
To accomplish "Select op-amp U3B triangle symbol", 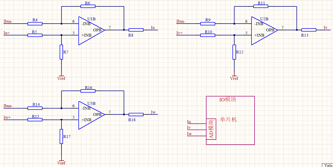I will pos(91,115).
